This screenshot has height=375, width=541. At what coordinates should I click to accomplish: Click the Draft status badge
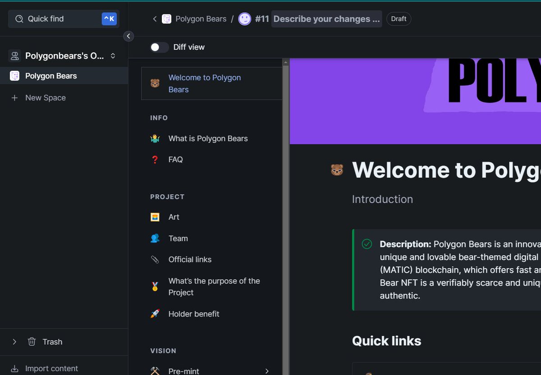tap(399, 19)
